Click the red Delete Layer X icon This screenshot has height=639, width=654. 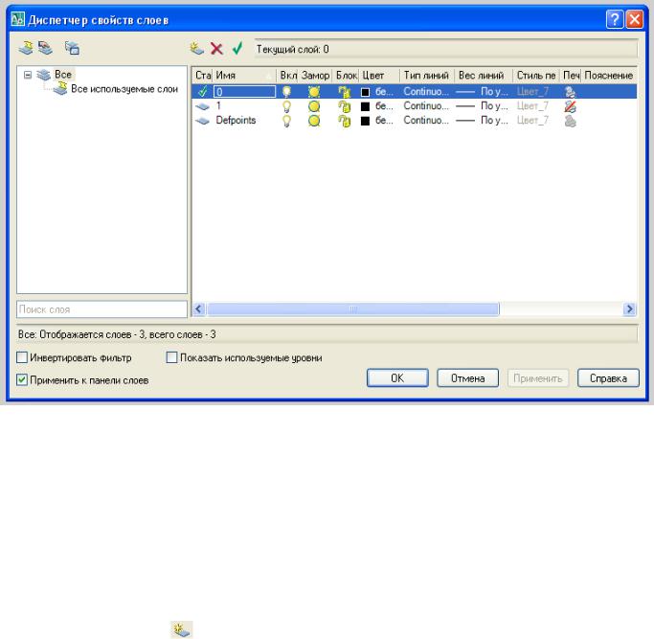(217, 49)
